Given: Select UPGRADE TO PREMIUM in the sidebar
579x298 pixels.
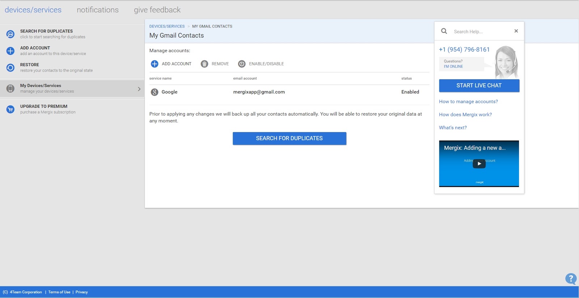Looking at the screenshot, I should point(44,106).
